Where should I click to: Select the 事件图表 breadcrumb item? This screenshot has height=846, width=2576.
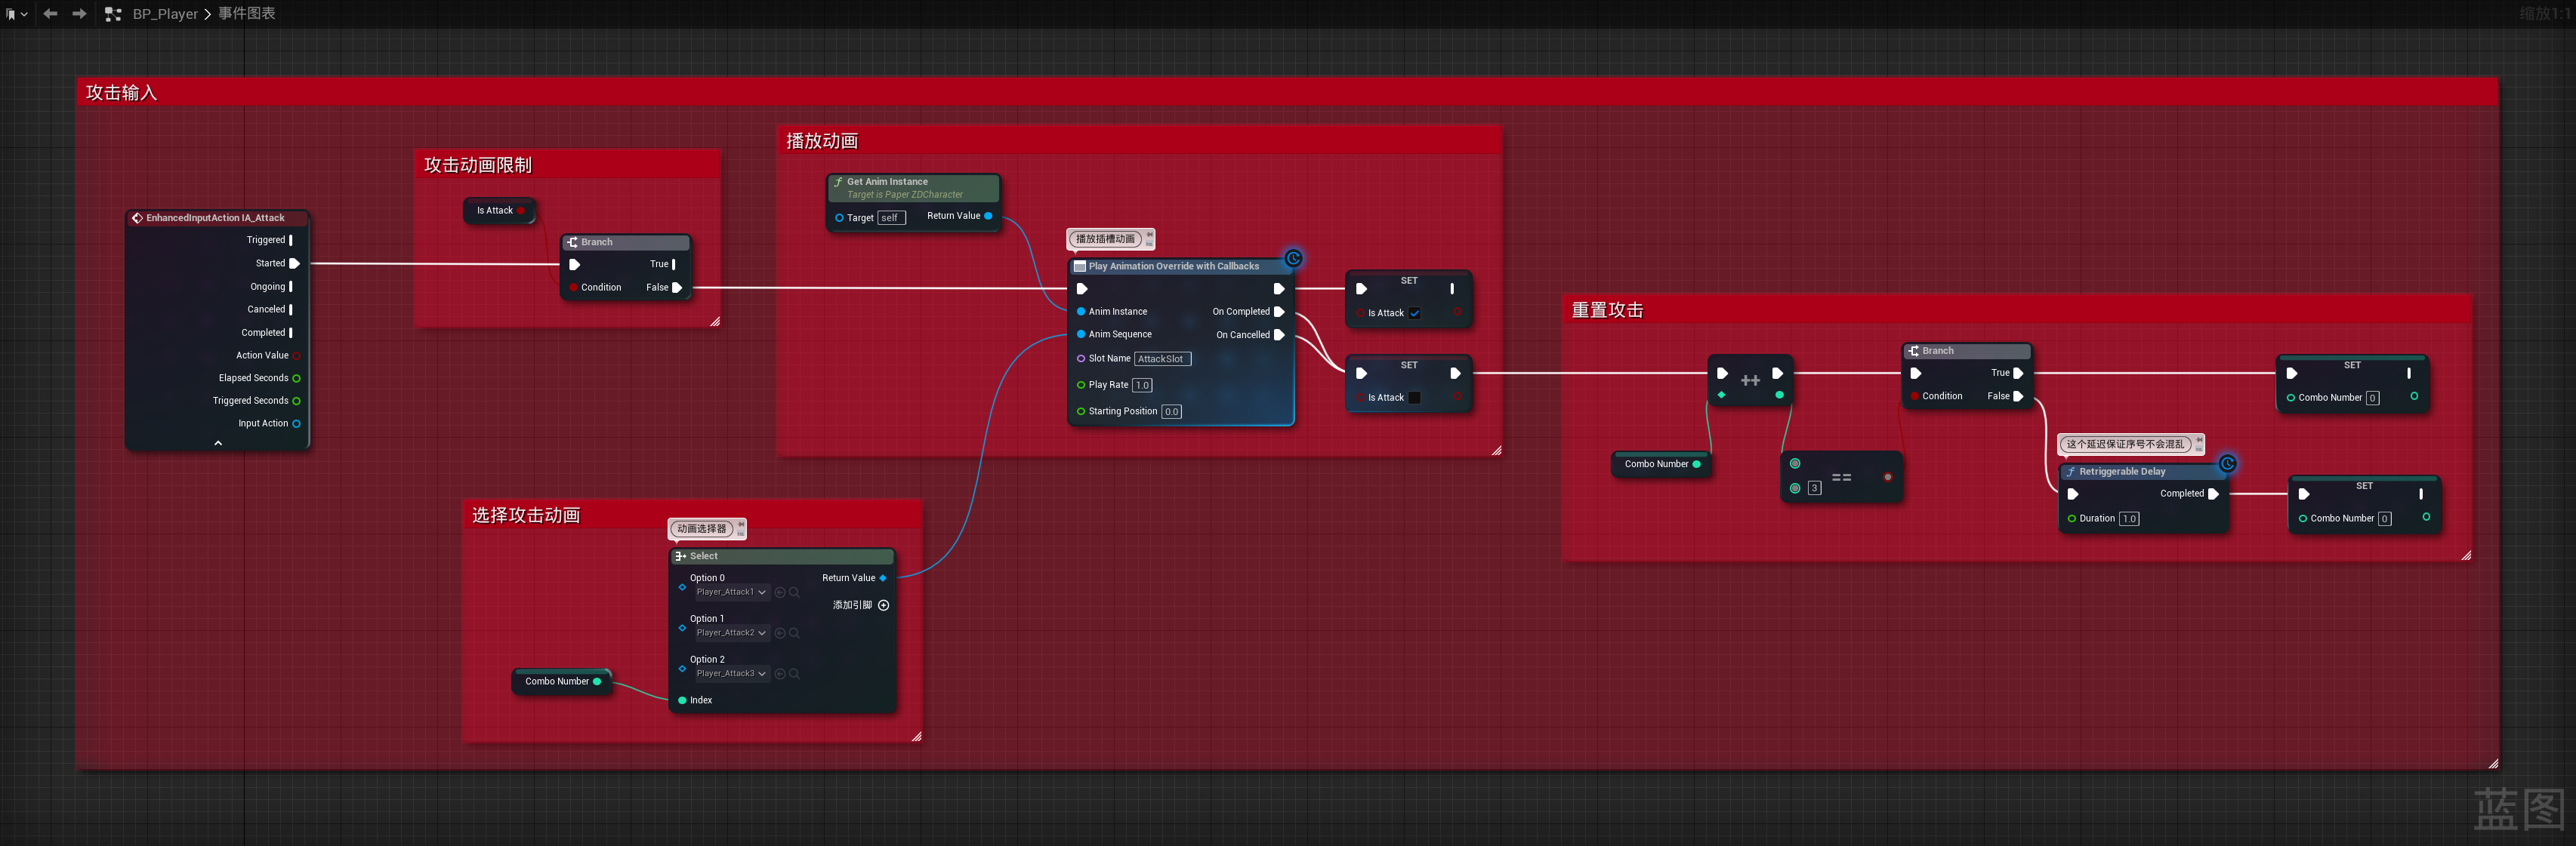[247, 14]
